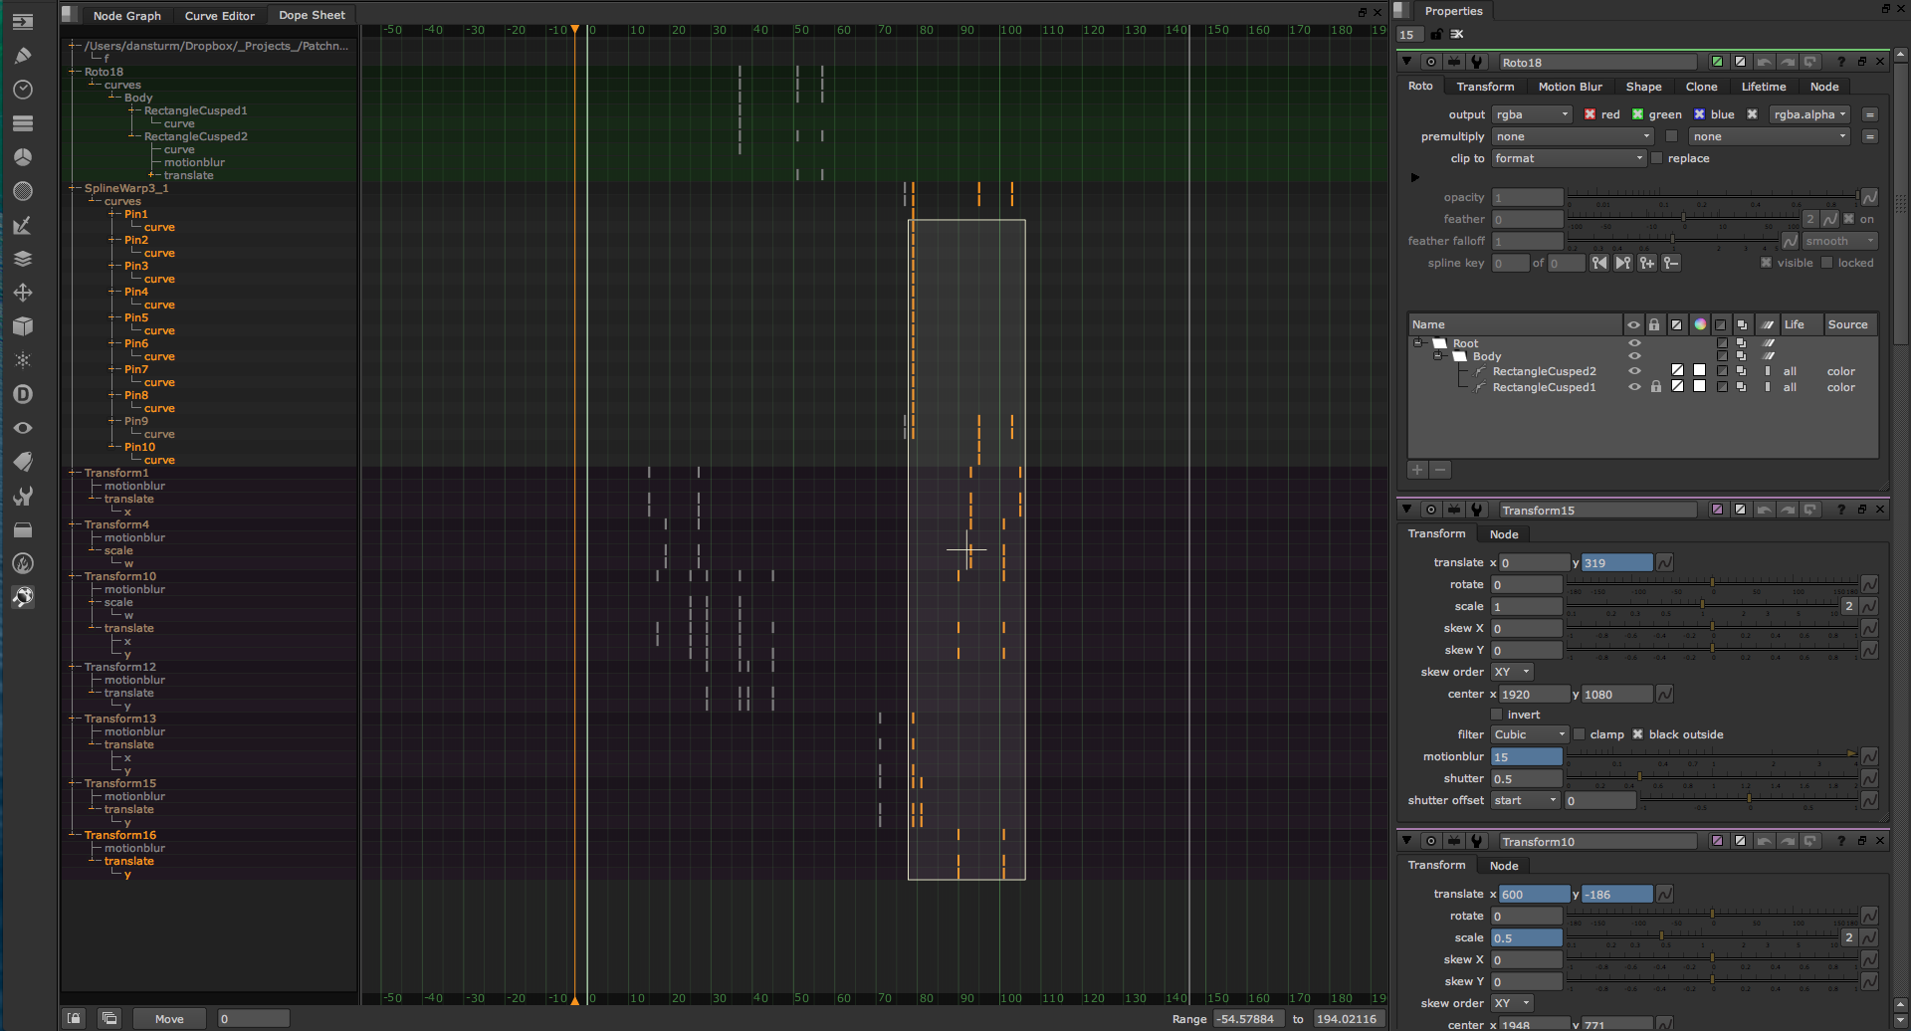Open Transform15 skew order XY dropdown
This screenshot has width=1911, height=1031.
tap(1512, 672)
